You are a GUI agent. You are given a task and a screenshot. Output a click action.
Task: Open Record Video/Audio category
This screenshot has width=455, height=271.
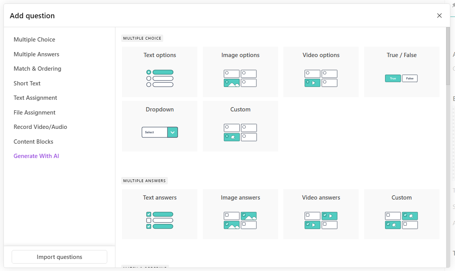pyautogui.click(x=40, y=127)
